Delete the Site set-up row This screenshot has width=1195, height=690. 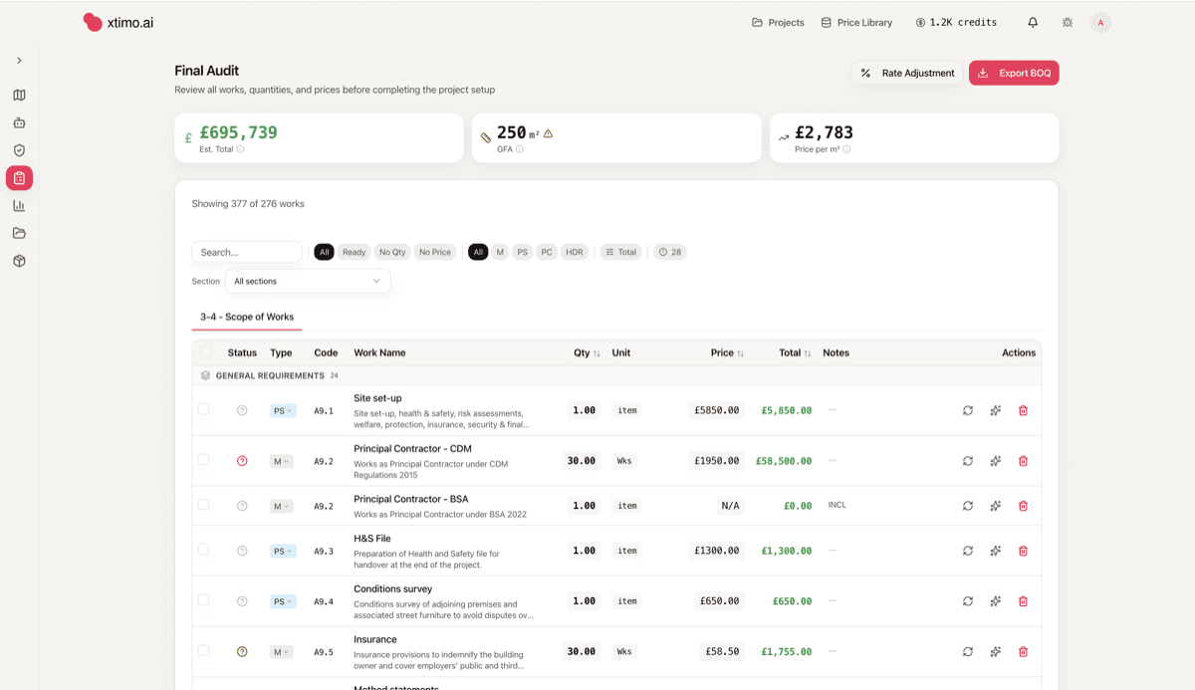[x=1023, y=410]
